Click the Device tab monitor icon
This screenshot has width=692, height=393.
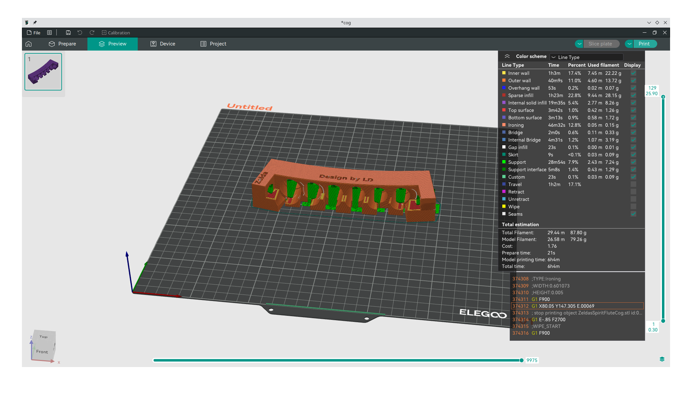click(153, 44)
